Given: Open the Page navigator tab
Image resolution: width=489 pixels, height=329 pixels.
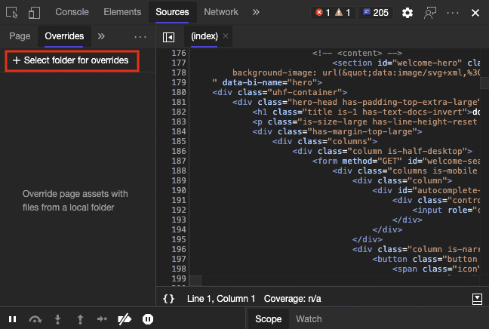Looking at the screenshot, I should click(20, 36).
